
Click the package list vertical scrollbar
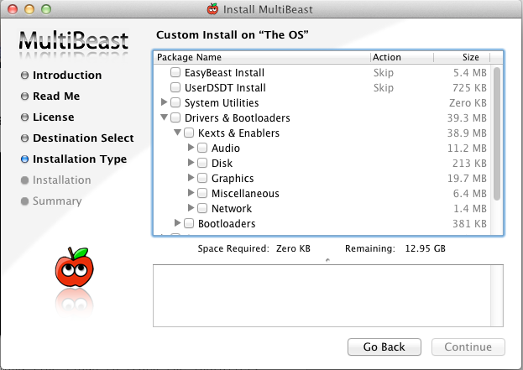coord(497,133)
